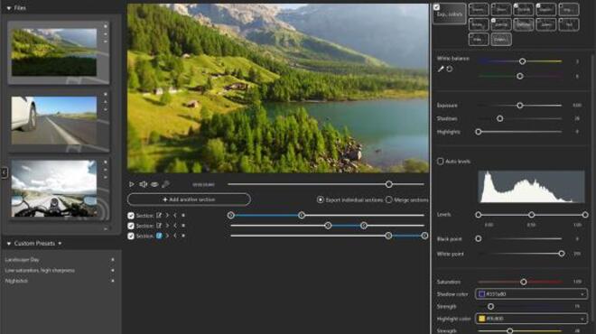
Task: Click the left arrow of the third section
Action: [x=175, y=236]
